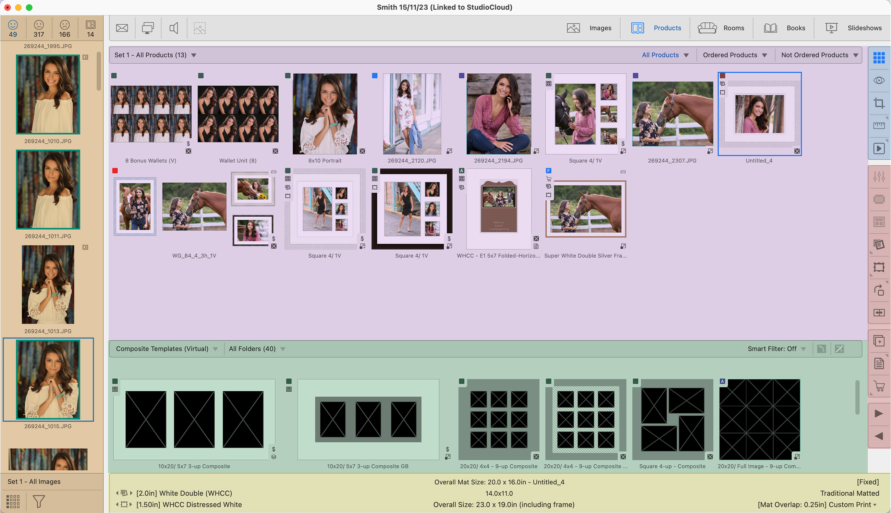
Task: Click the print icon in toolbar
Action: (148, 28)
